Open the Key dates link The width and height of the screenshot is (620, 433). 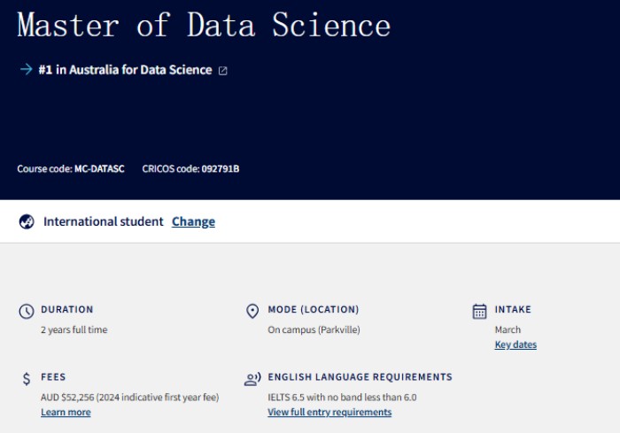click(x=515, y=344)
